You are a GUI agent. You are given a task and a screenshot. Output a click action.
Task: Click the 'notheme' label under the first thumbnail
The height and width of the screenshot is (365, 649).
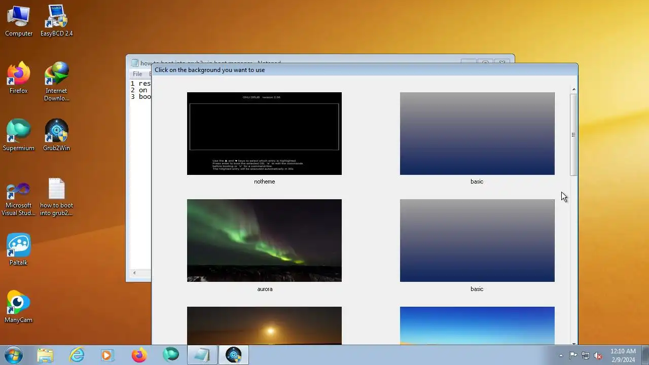click(x=264, y=181)
